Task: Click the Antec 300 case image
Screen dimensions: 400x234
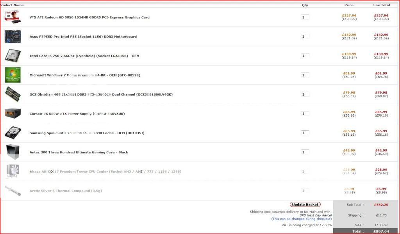Action: tap(12, 152)
